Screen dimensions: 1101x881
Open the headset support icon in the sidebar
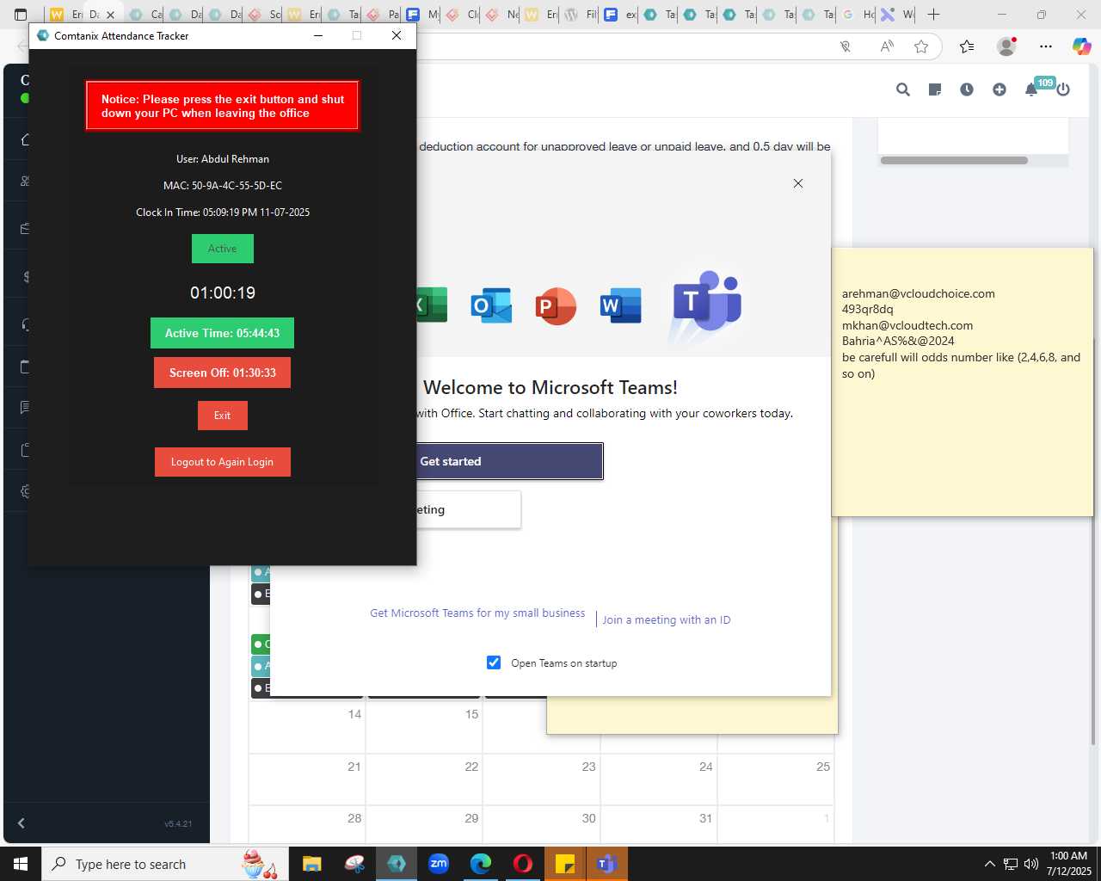point(26,324)
